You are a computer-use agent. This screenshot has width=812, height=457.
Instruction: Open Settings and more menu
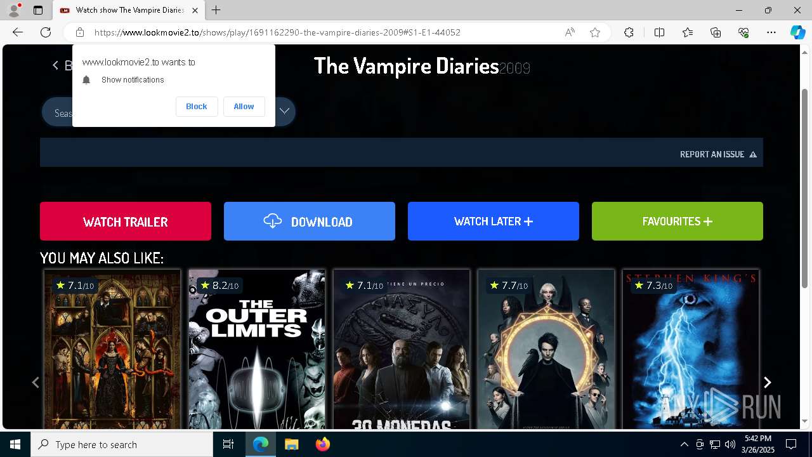coord(771,32)
